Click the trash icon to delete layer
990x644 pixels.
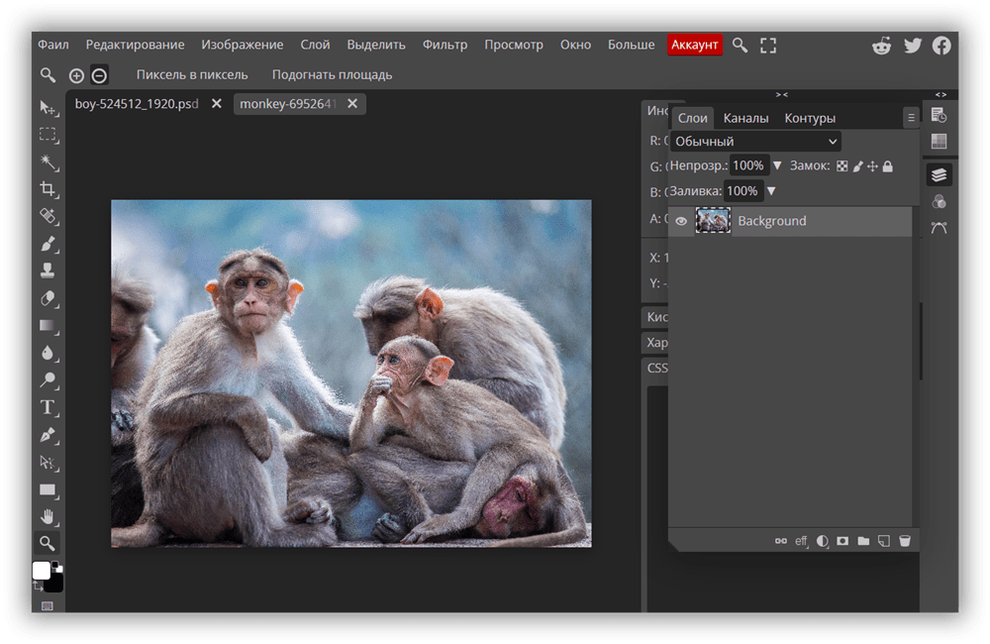tap(904, 541)
